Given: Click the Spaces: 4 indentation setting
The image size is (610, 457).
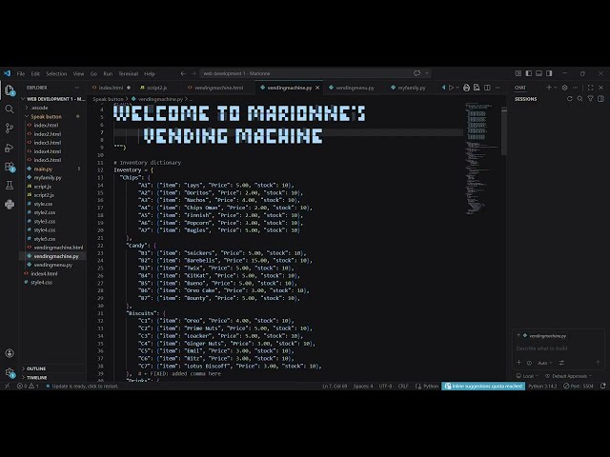Looking at the screenshot, I should click(363, 386).
